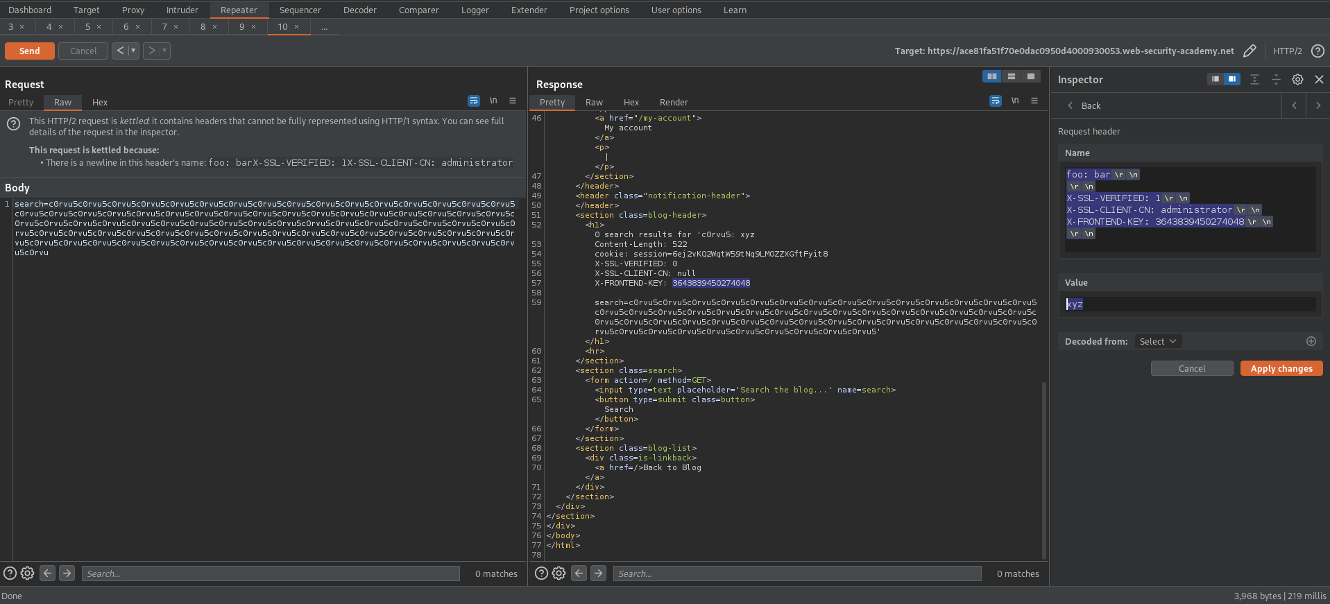Viewport: 1330px width, 604px height.
Task: Open the Decoder tab
Action: coord(360,10)
